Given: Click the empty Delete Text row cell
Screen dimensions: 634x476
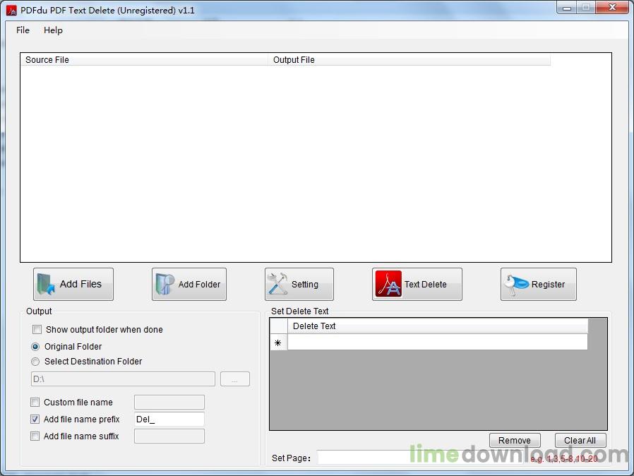Looking at the screenshot, I should tap(438, 342).
